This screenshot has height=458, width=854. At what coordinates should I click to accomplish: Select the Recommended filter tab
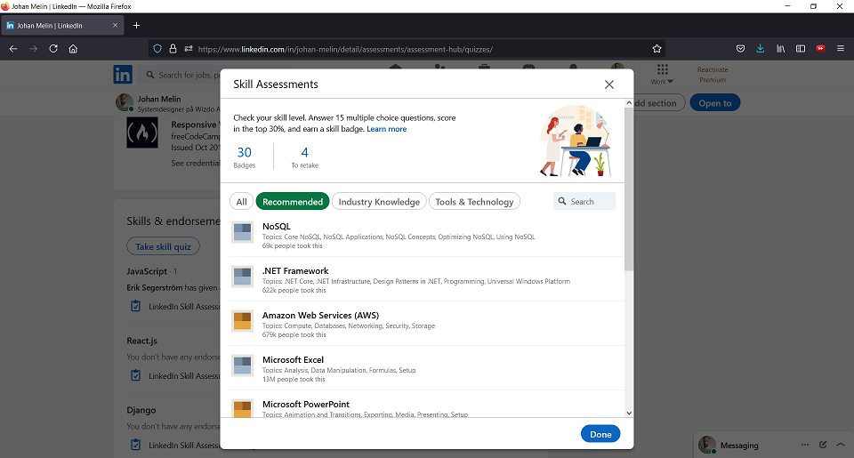tap(293, 202)
